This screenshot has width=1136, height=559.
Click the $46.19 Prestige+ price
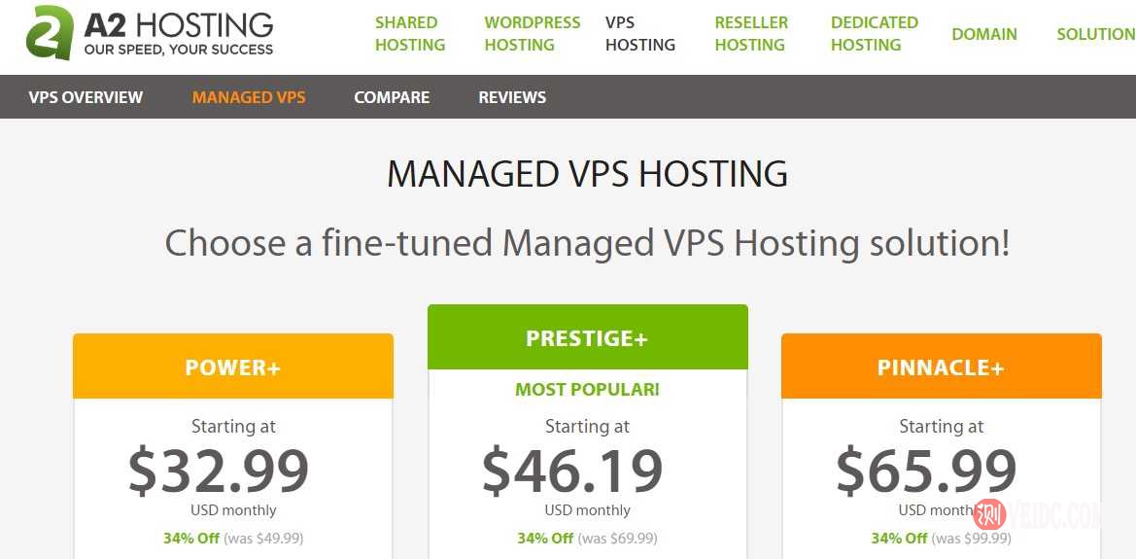coord(572,471)
